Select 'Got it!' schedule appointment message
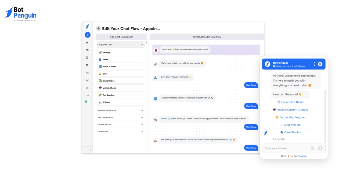The width and height of the screenshot is (346, 184). 204,119
